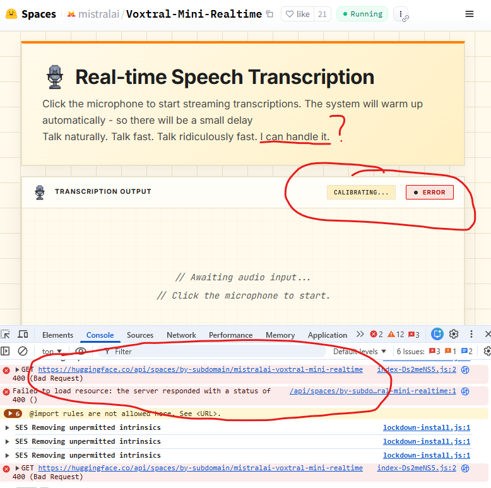Open the third lockdown-install.js:1 link

pos(427,455)
